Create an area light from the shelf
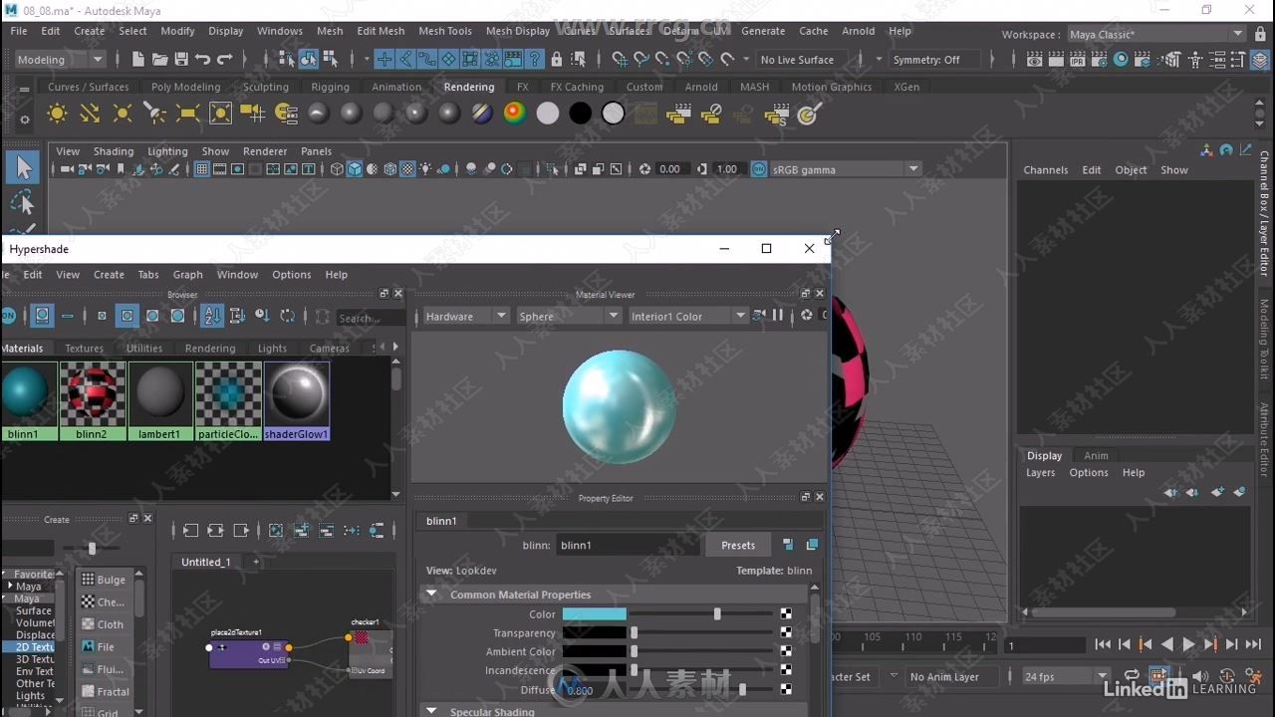1275x717 pixels. (x=187, y=114)
